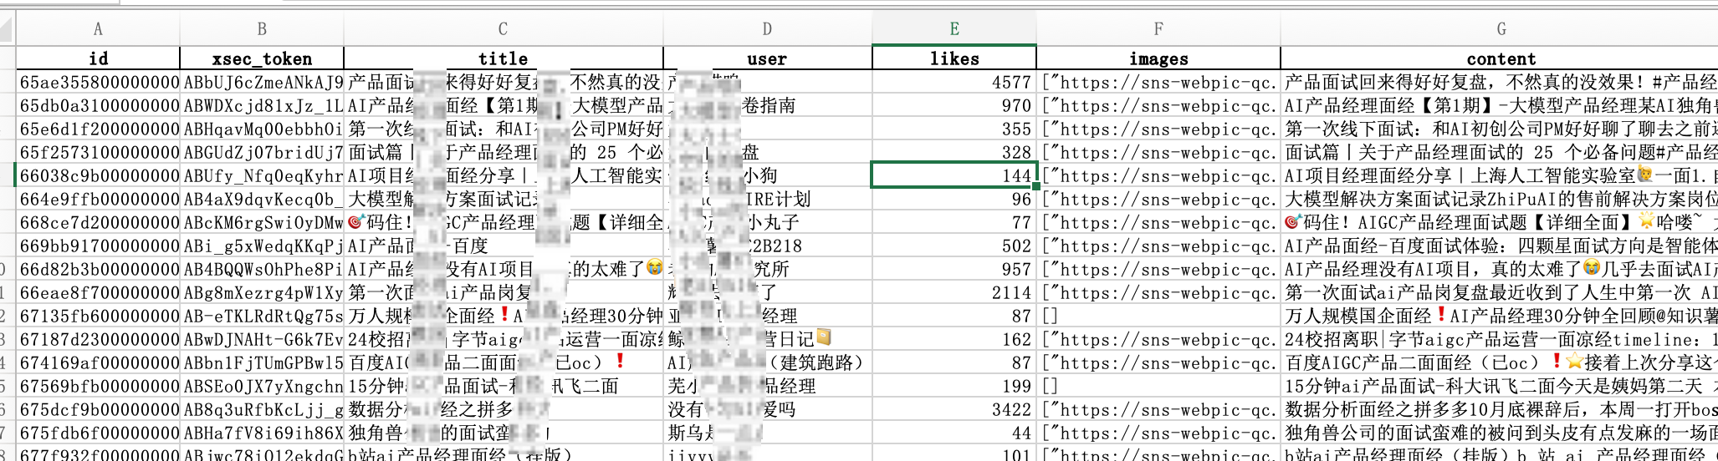This screenshot has width=1718, height=461.
Task: Select likes cell with value 199
Action: click(x=954, y=386)
